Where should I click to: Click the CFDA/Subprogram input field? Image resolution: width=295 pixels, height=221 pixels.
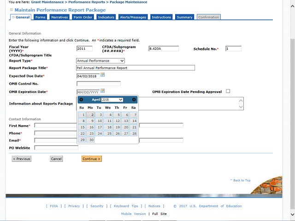point(164,48)
